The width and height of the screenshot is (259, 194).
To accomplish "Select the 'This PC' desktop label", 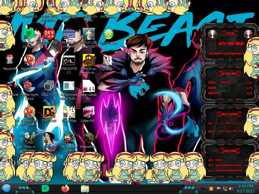I will tap(10, 16).
